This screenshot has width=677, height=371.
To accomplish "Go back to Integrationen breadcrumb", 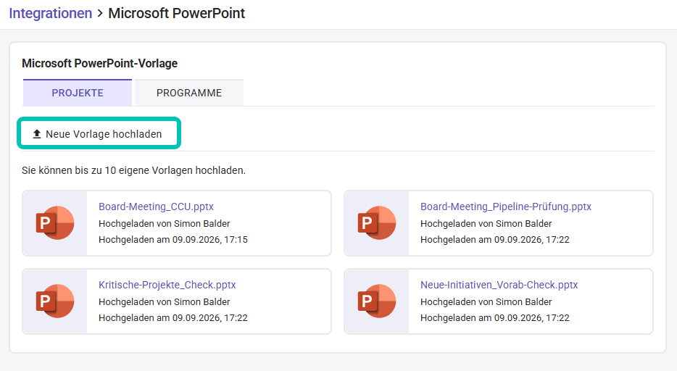I will click(x=51, y=13).
